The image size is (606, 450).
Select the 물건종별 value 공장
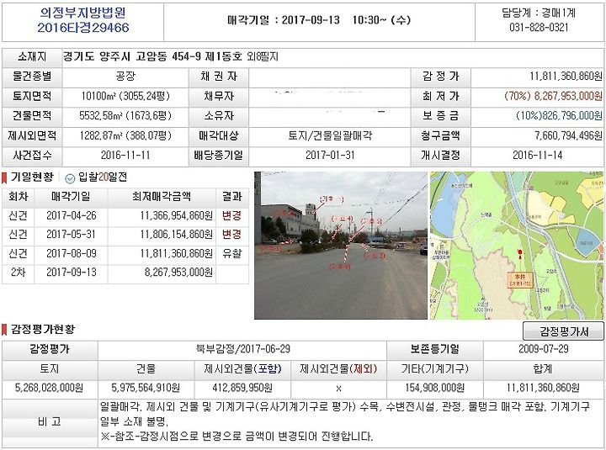[125, 76]
